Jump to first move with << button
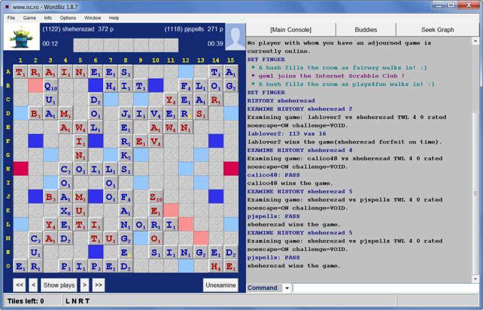 [x=20, y=285]
